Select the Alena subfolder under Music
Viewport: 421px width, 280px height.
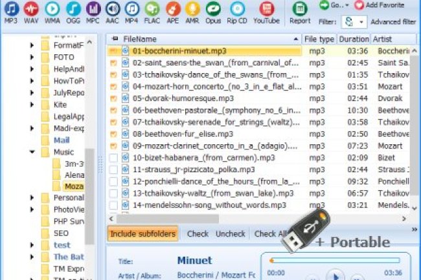(x=74, y=175)
